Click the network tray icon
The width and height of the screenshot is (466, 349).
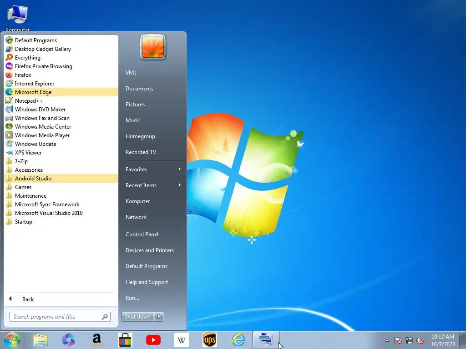click(x=409, y=340)
